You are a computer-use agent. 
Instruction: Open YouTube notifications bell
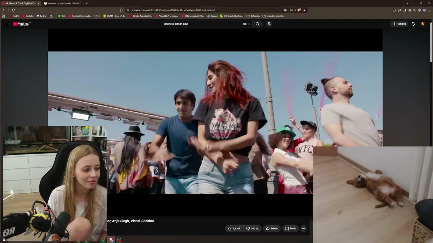(x=413, y=24)
